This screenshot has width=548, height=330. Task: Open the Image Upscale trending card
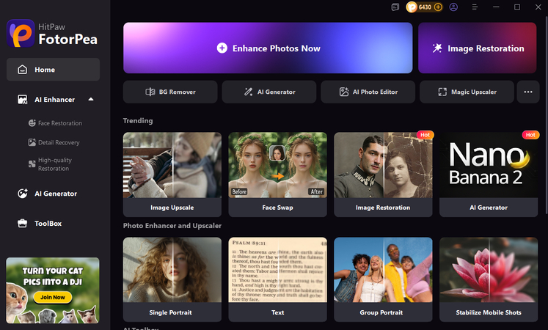click(172, 175)
